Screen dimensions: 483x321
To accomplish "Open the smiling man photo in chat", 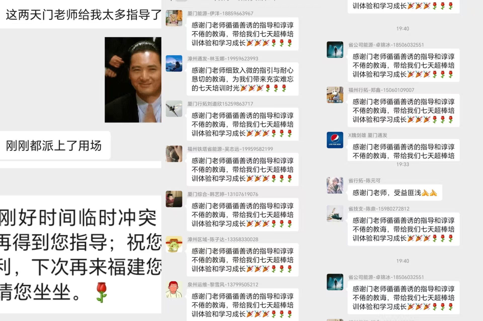I will [x=133, y=80].
